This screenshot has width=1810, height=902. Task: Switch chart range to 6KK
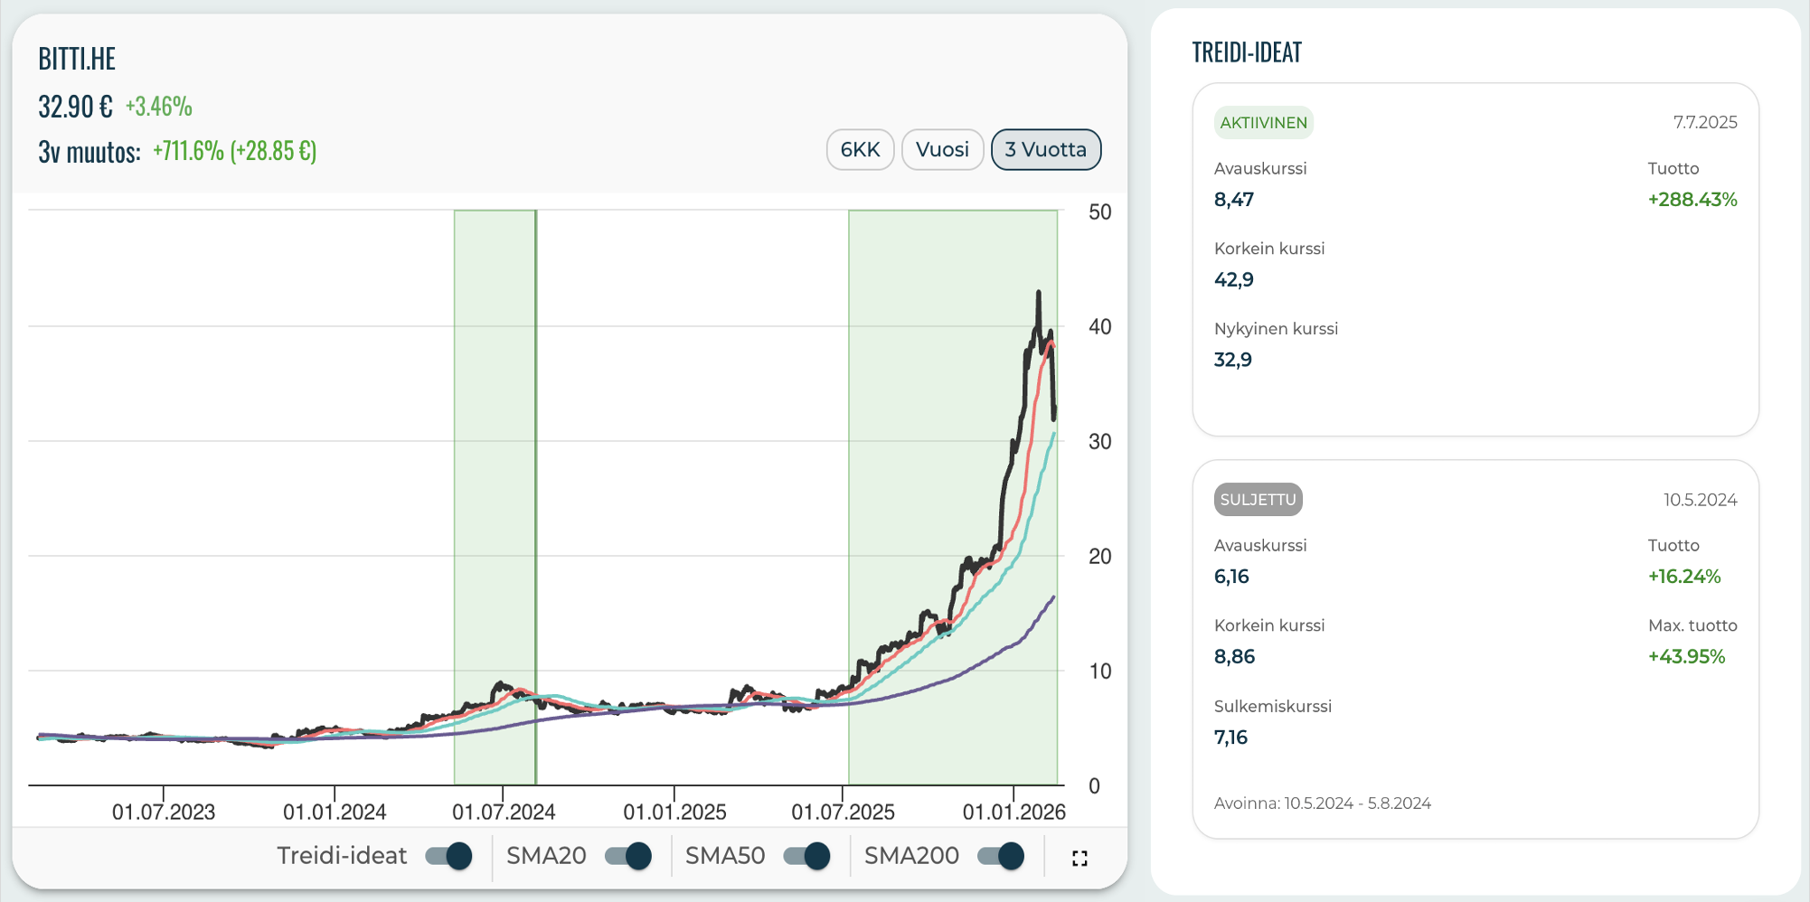[860, 149]
